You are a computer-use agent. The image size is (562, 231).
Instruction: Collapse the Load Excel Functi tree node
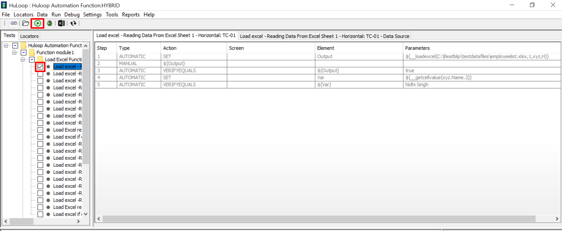[23, 59]
